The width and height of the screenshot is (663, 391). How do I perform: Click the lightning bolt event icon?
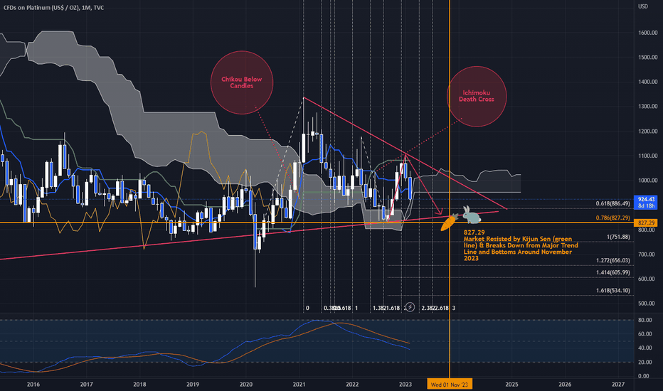[410, 307]
